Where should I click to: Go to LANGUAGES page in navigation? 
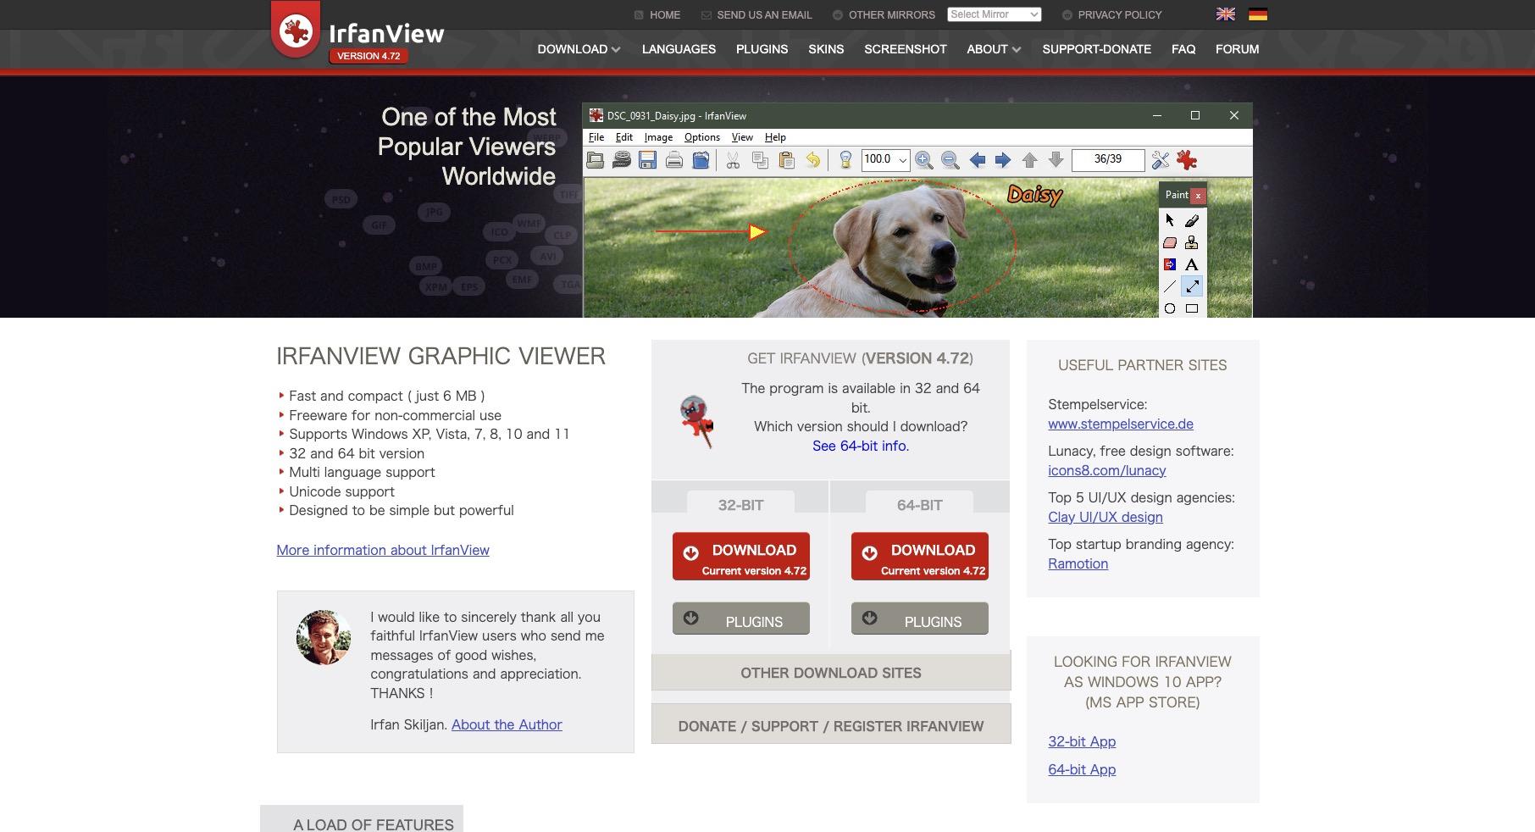pyautogui.click(x=679, y=49)
